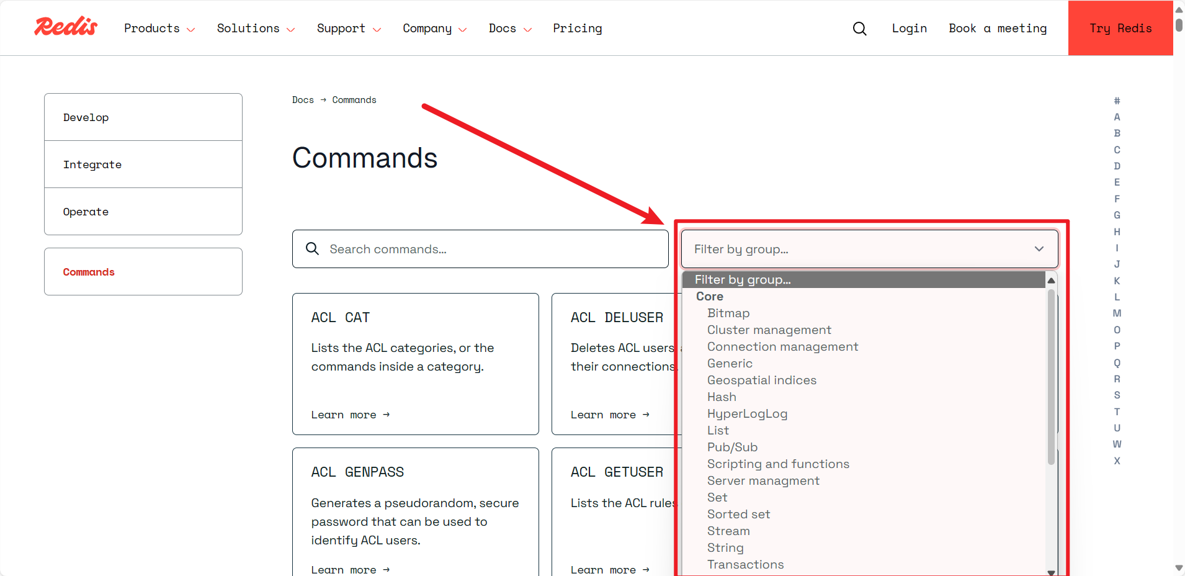Click the dropdown list scroll-up arrow

point(1051,281)
